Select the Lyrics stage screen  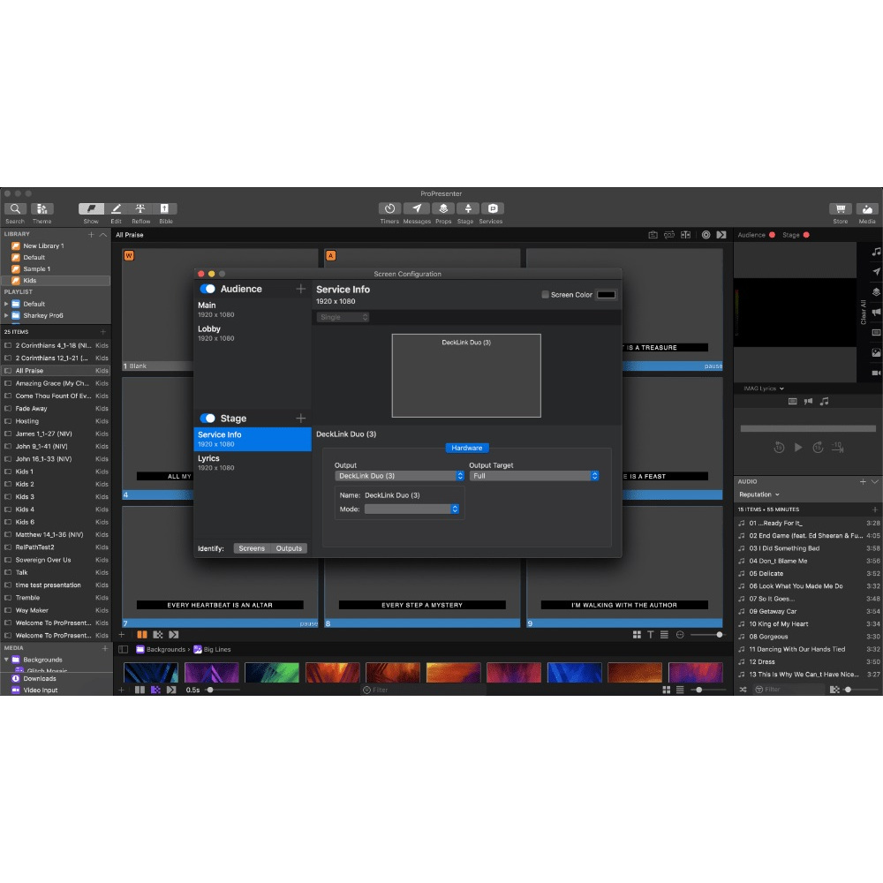(x=253, y=463)
